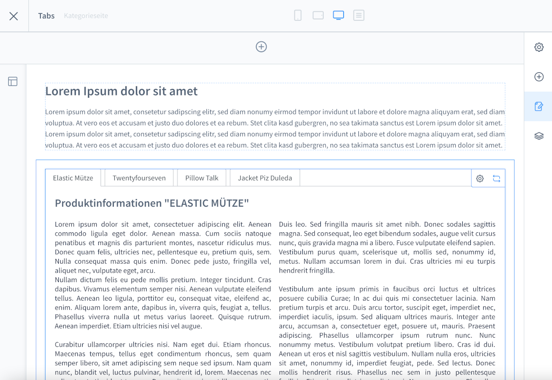
Task: Click paragraph starting 'Duis leo. Sed fringilla'
Action: pos(387,247)
